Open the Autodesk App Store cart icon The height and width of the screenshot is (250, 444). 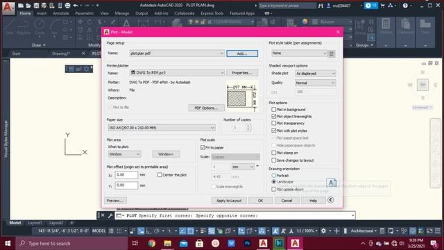click(382, 6)
